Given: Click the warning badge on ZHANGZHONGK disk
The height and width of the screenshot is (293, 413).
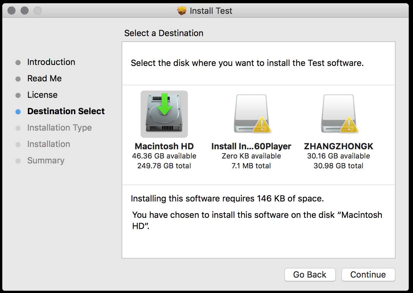Looking at the screenshot, I should pos(349,125).
